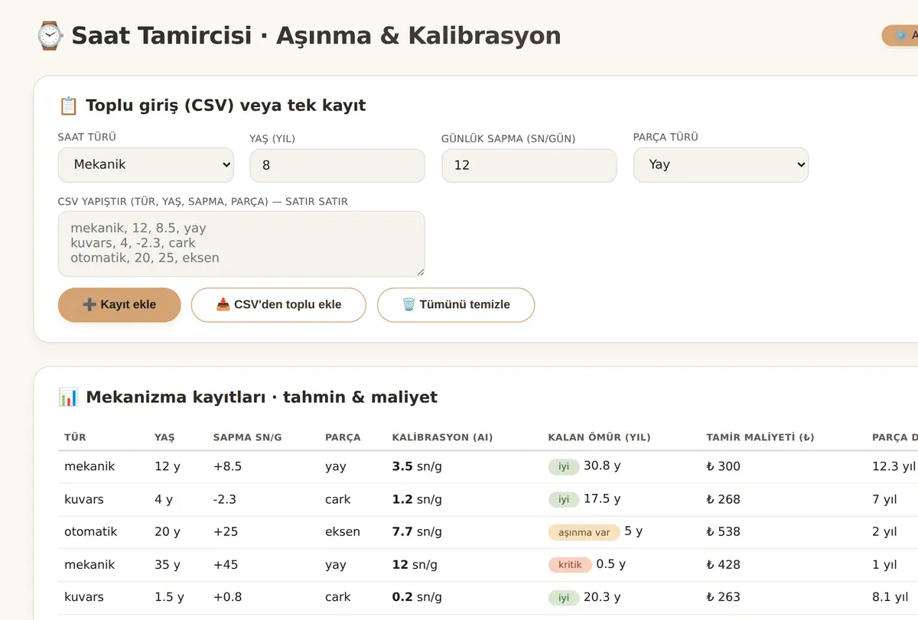Click the TAMİR MALİYETİ column header
The image size is (918, 620).
(760, 437)
